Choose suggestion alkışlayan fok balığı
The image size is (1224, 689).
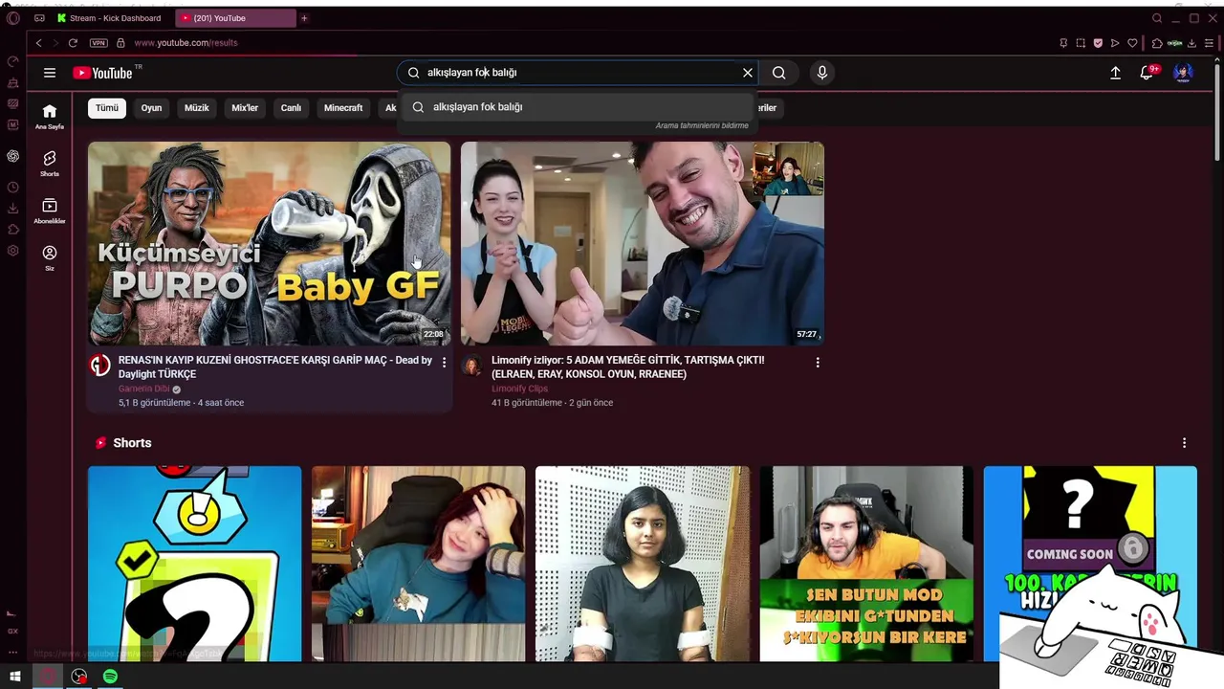(577, 107)
